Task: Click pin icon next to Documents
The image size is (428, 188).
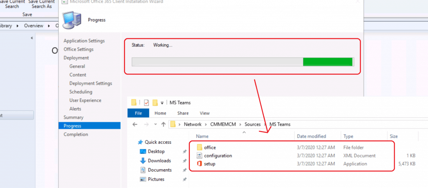Action: (x=185, y=170)
